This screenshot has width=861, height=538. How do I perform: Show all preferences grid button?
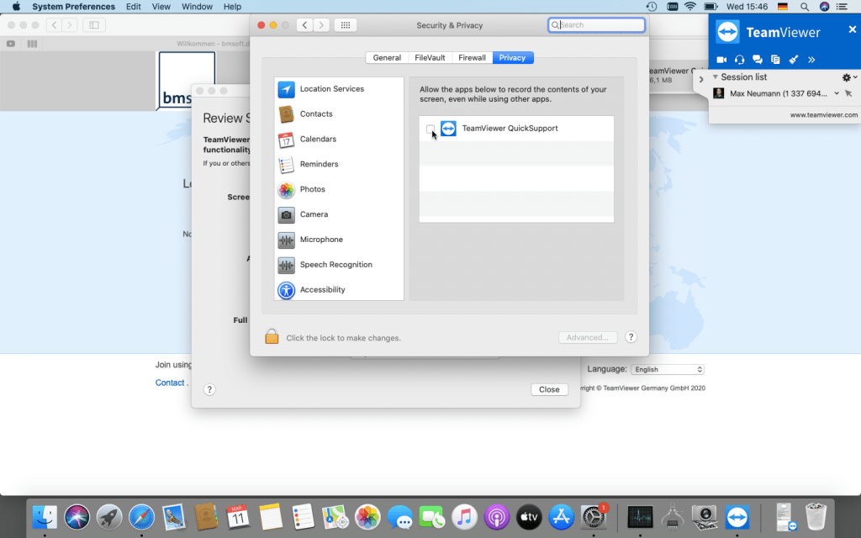point(346,25)
